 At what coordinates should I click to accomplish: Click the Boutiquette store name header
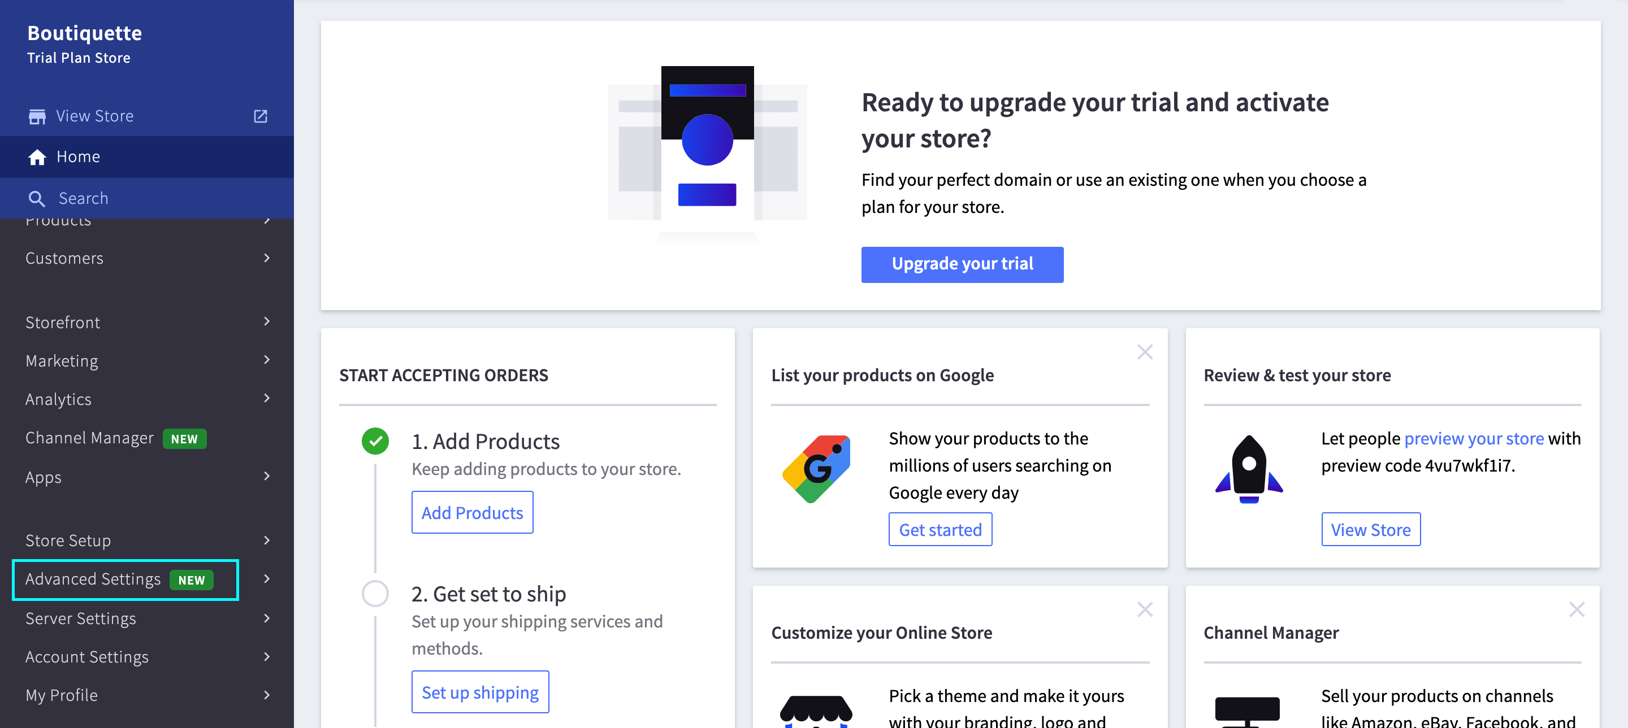(x=85, y=33)
